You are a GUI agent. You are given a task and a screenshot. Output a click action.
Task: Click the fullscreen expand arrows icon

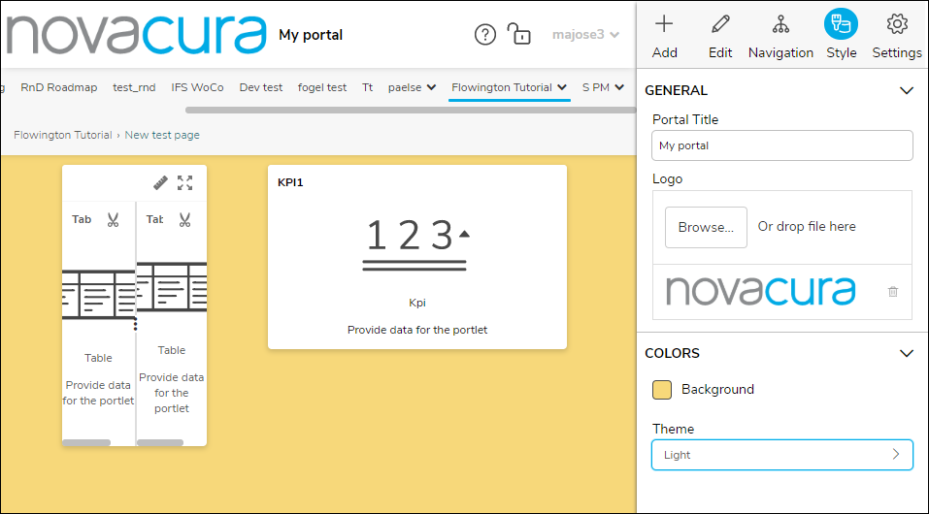(x=184, y=182)
